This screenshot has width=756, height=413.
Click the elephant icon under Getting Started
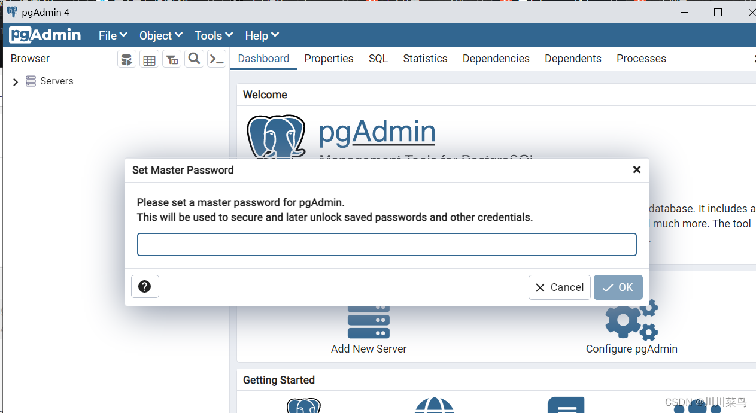(x=304, y=405)
